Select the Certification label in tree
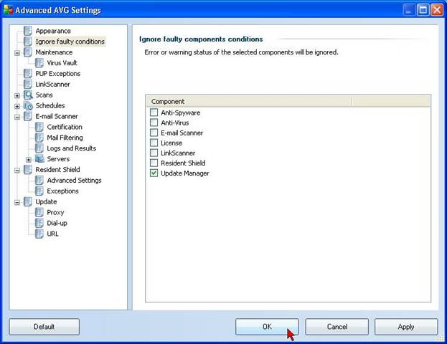This screenshot has height=344, width=447. [x=65, y=127]
